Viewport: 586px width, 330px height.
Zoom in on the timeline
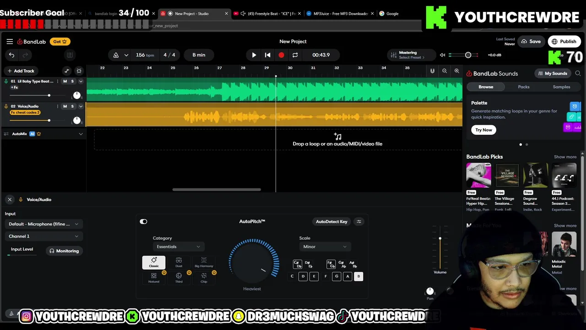(456, 71)
